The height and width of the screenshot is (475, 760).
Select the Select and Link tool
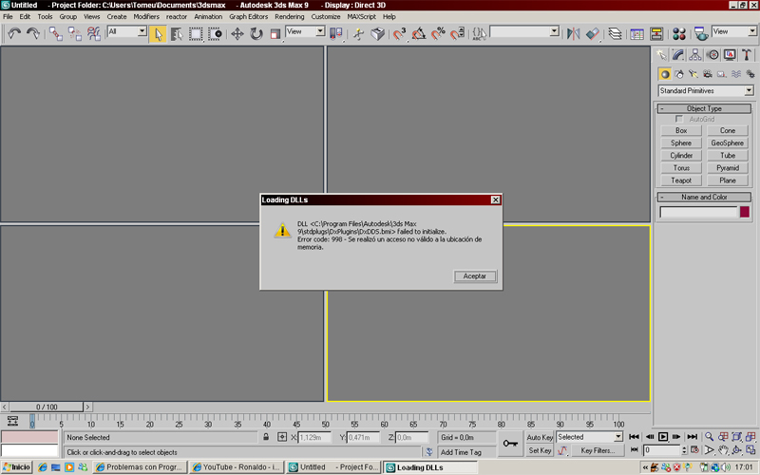coord(56,33)
